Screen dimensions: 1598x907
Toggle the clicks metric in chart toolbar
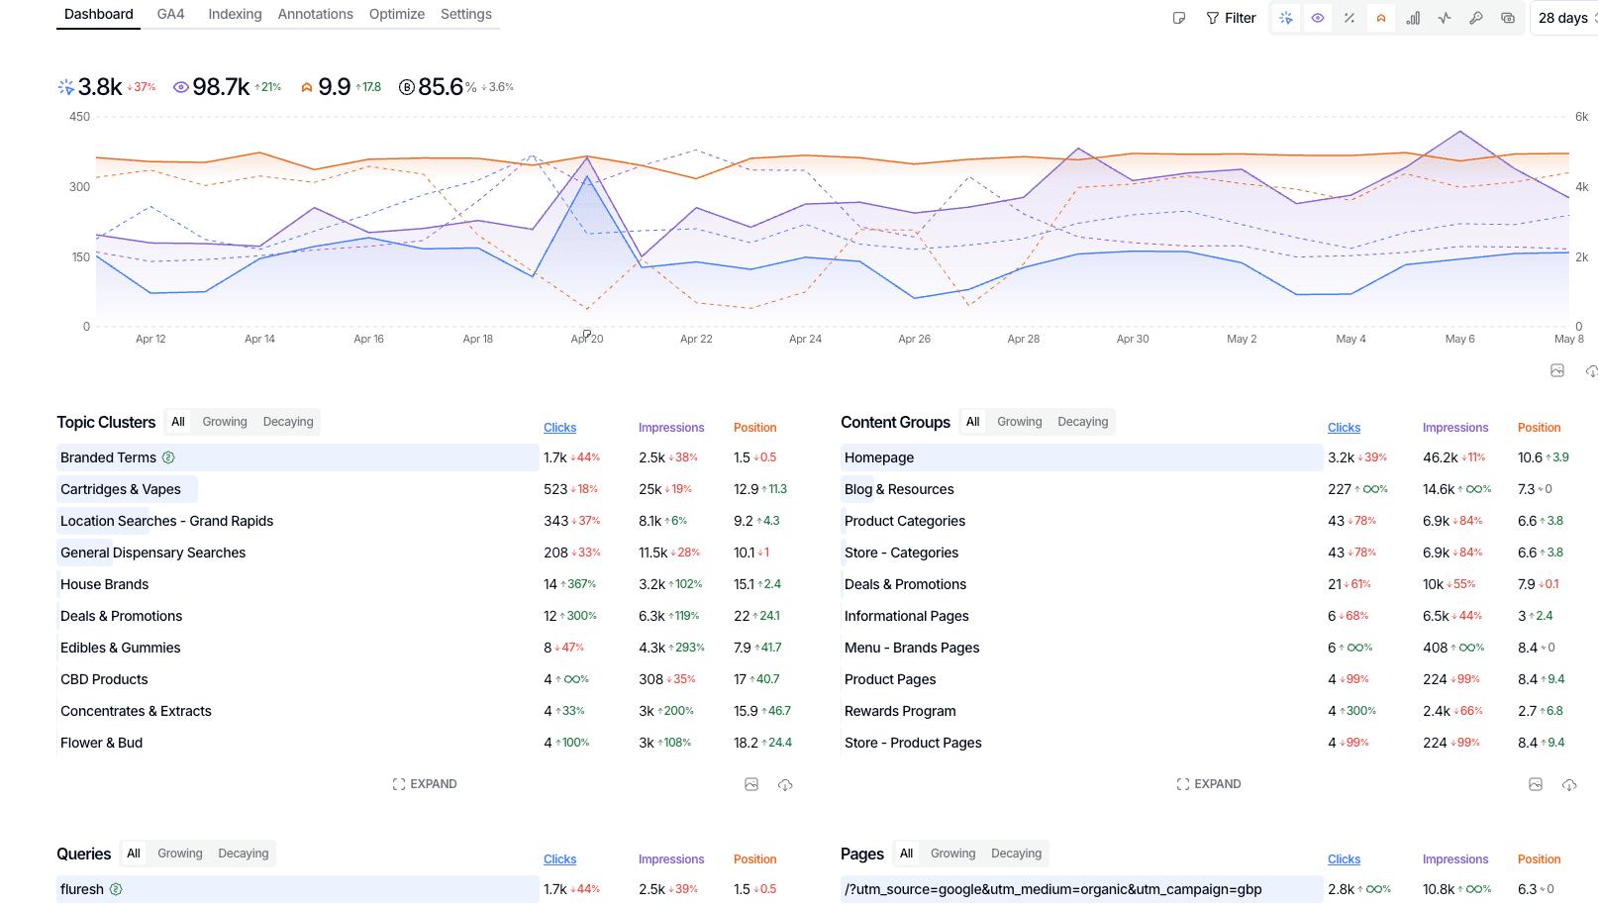tap(1286, 18)
